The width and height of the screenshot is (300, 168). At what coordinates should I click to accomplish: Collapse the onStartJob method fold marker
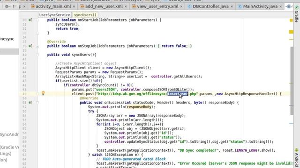tap(37, 20)
